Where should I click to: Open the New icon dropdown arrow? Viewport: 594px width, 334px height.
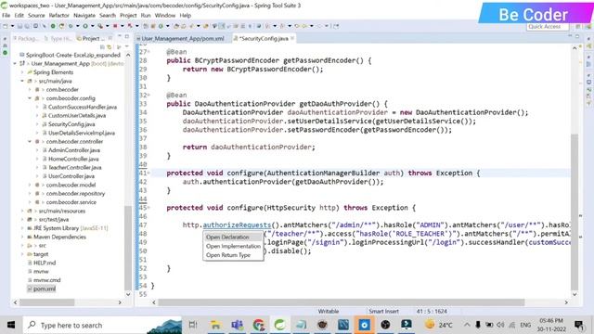[12, 26]
